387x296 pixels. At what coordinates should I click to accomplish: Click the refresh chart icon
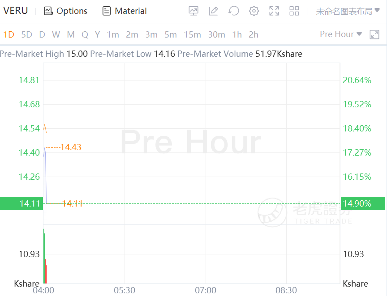[233, 11]
